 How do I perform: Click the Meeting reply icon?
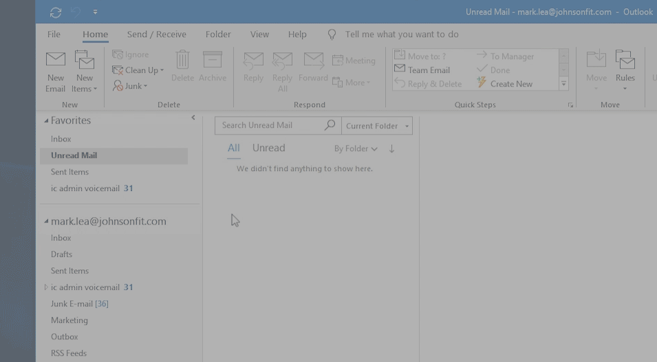(x=338, y=60)
